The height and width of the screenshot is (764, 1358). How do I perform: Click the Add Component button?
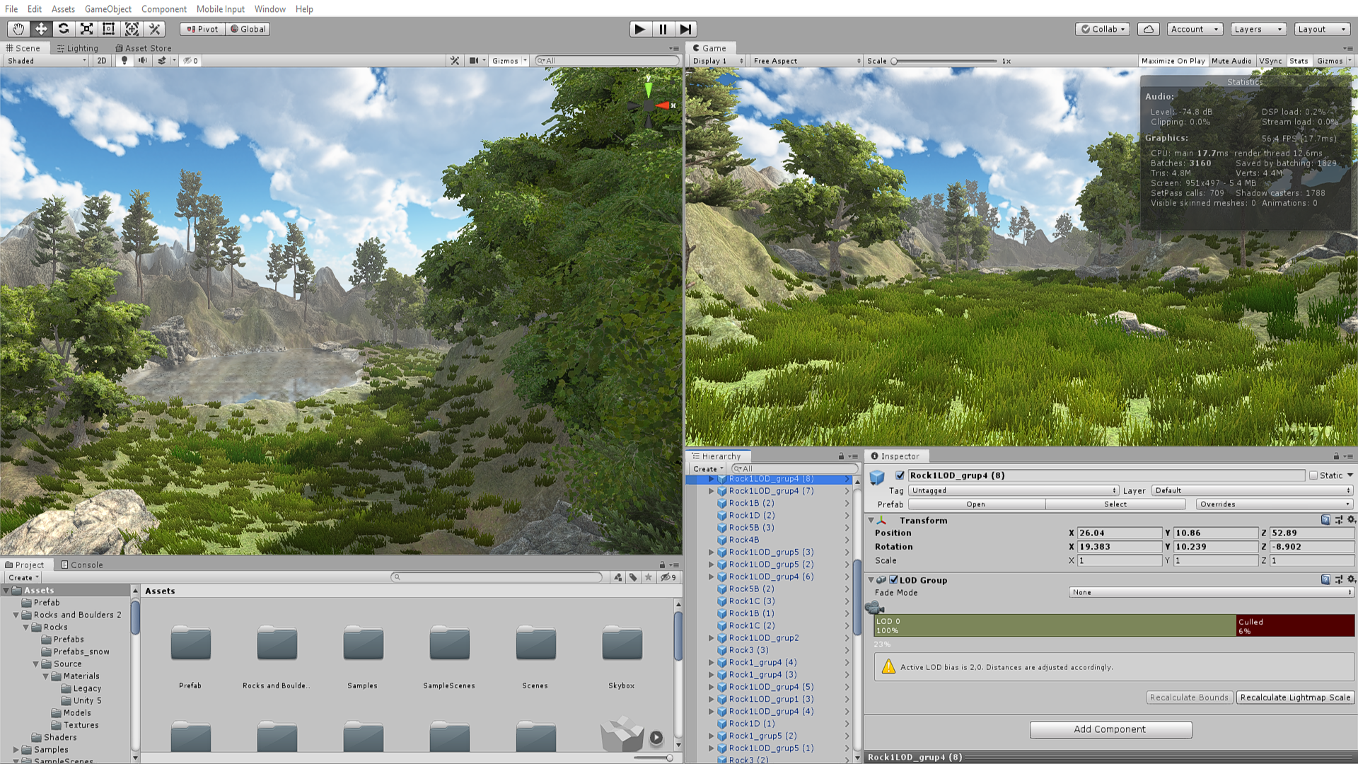[1110, 729]
